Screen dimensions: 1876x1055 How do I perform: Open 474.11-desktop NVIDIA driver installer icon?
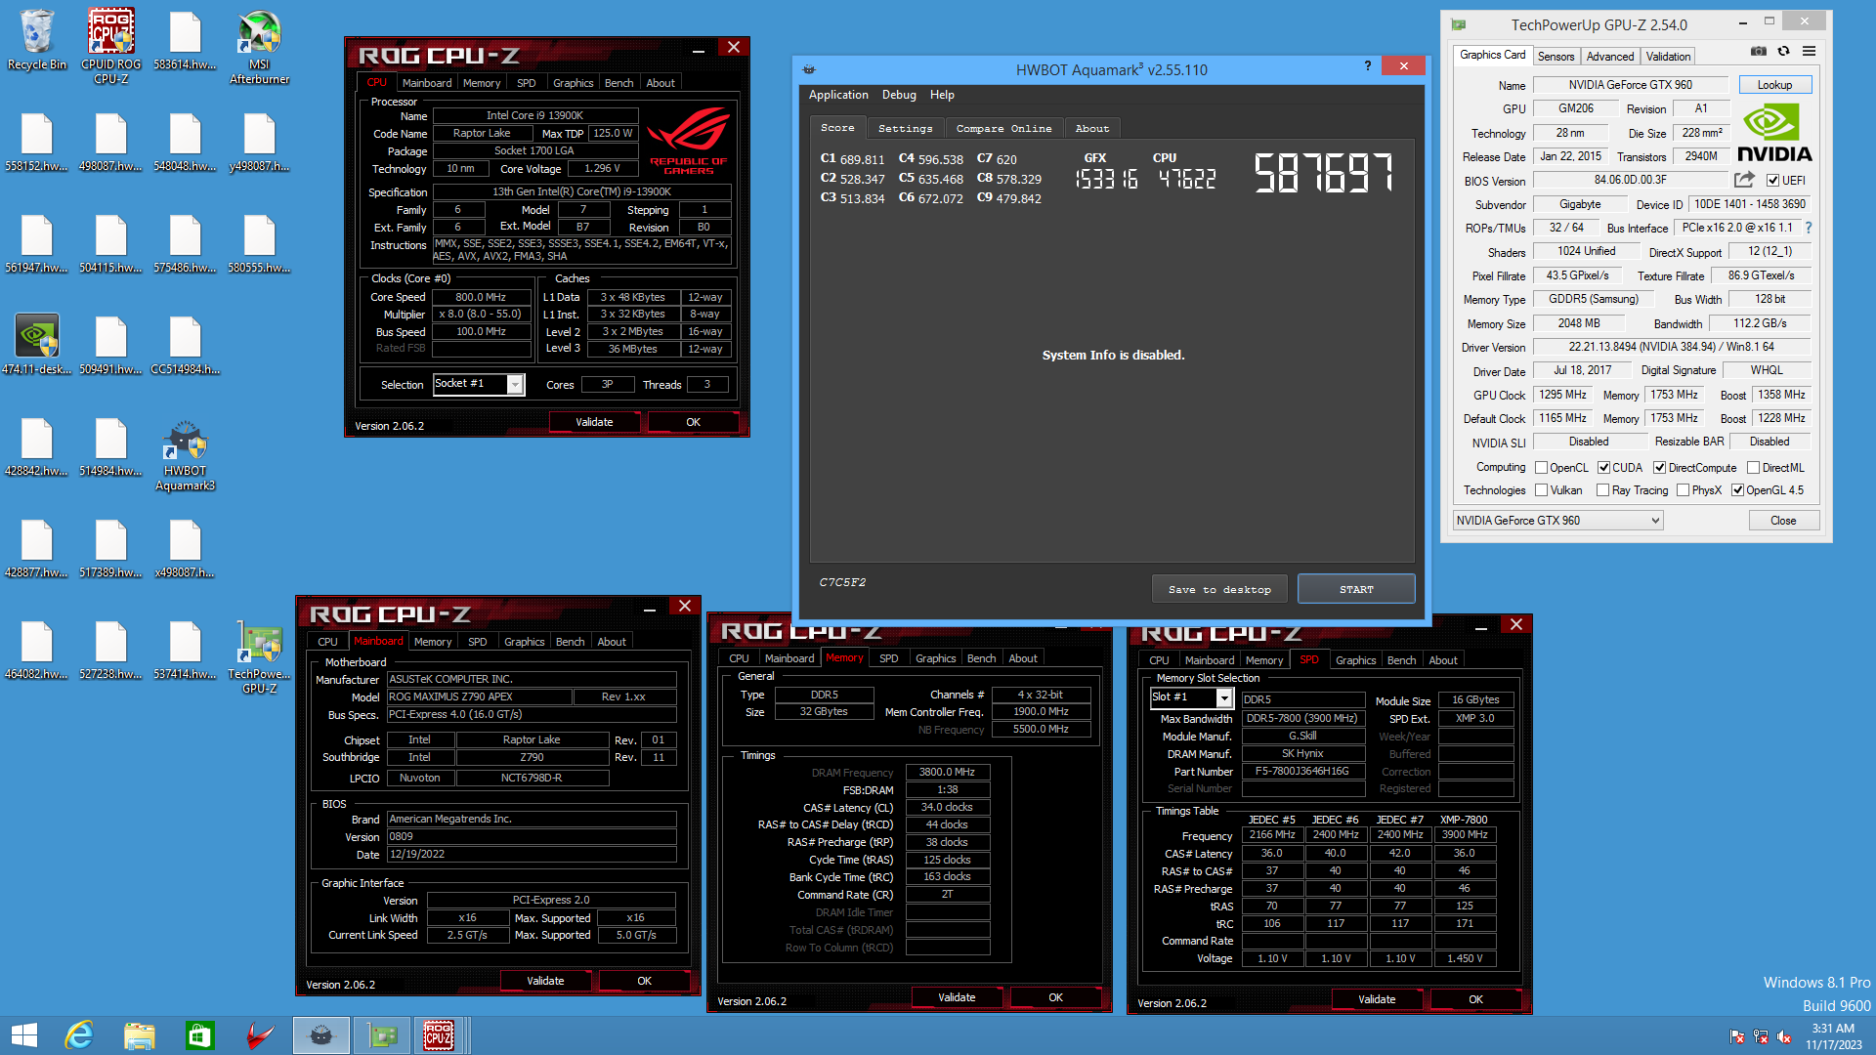pyautogui.click(x=37, y=345)
